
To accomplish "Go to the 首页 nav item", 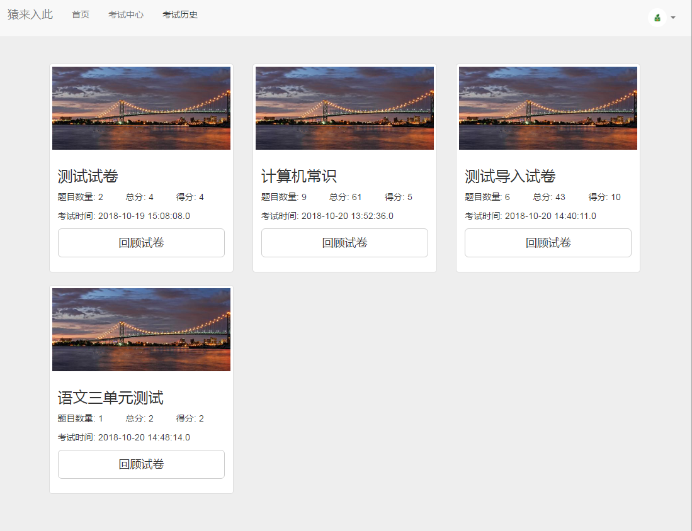I will 81,14.
